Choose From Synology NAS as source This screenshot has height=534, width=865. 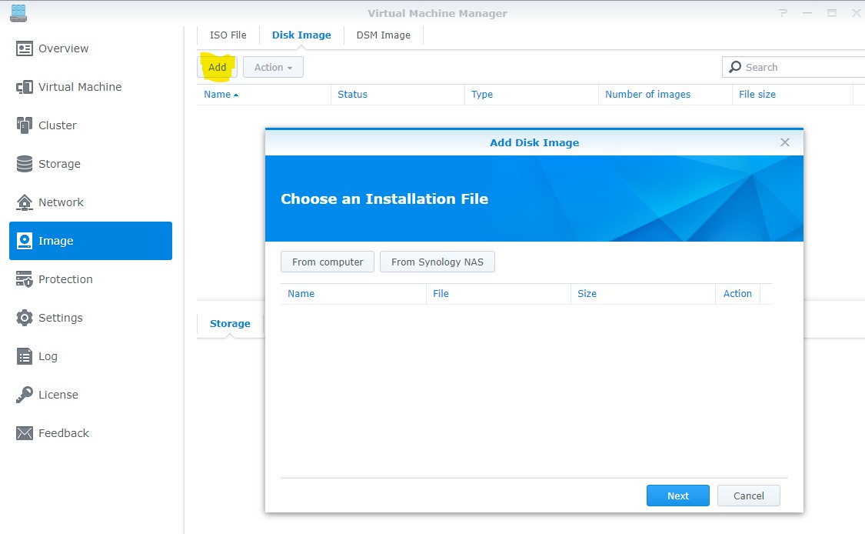pos(437,262)
